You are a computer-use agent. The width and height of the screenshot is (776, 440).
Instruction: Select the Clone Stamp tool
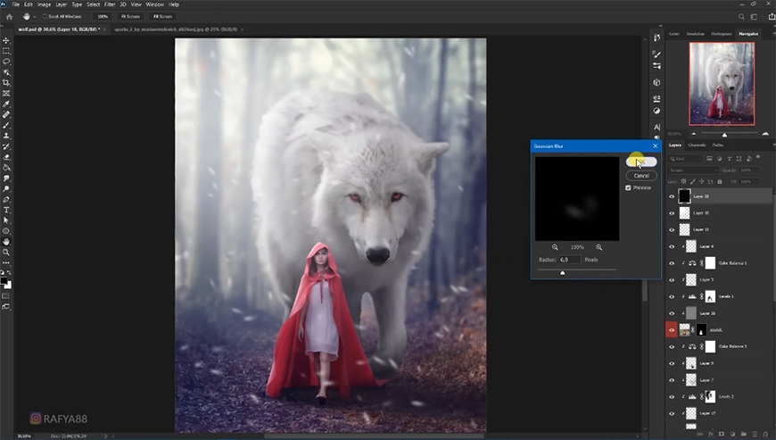(6, 137)
